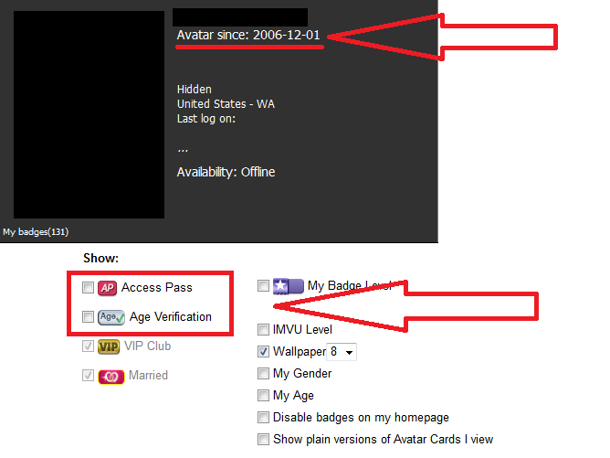Click the Age Verification badge icon
Image resolution: width=610 pixels, height=458 pixels.
pos(111,317)
